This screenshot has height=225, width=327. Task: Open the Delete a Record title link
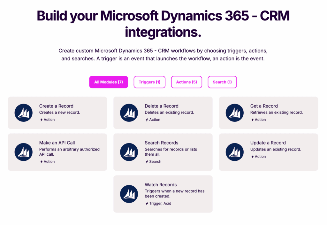162,106
